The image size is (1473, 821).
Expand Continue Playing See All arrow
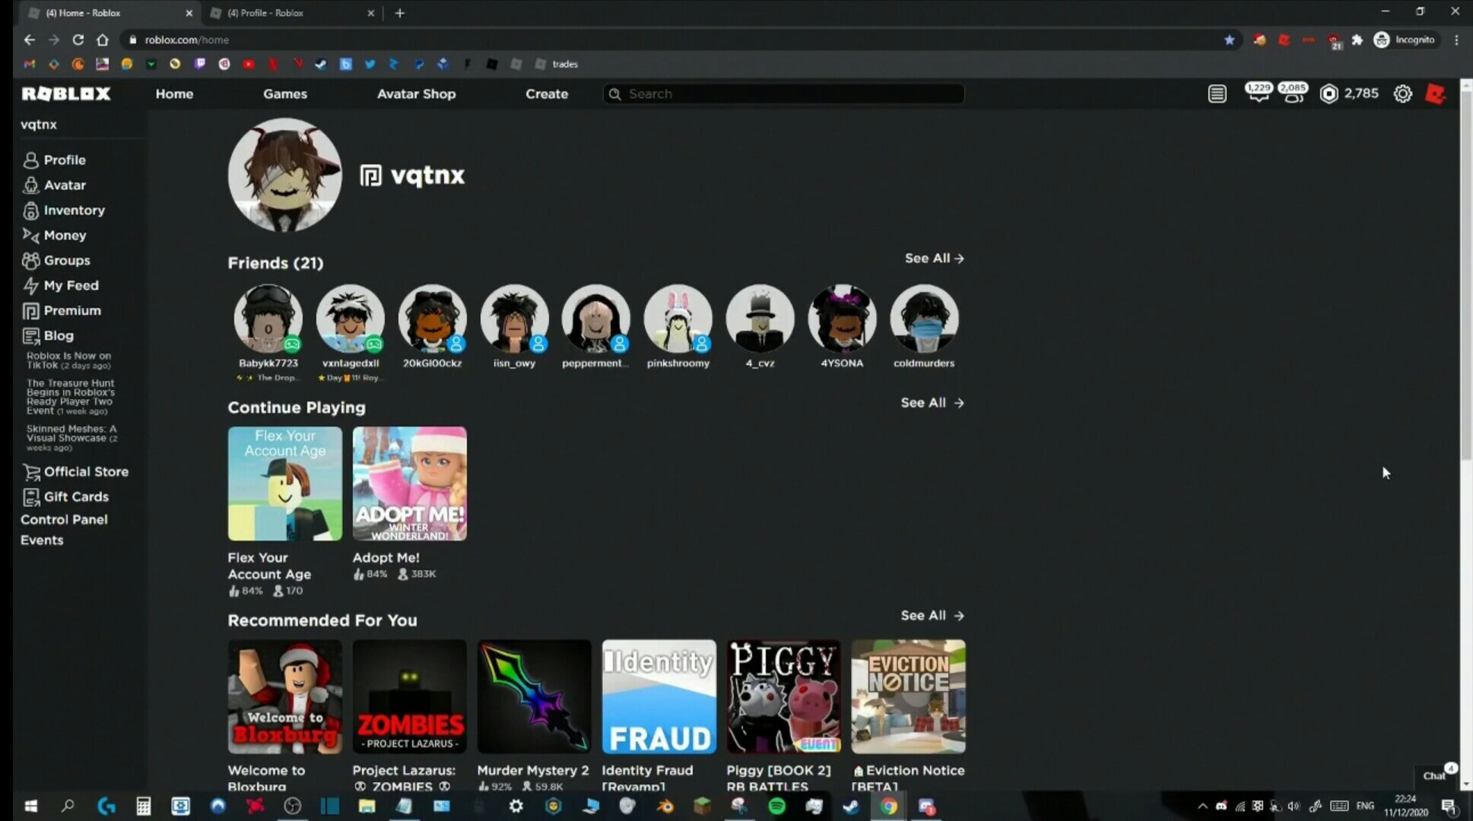coord(958,402)
